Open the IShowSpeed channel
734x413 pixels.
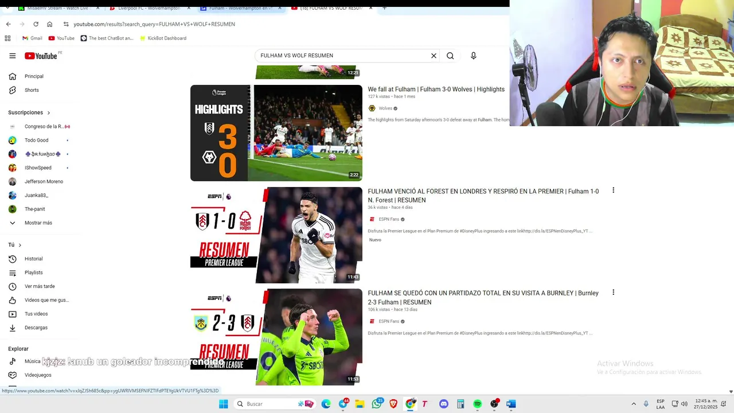tap(39, 167)
